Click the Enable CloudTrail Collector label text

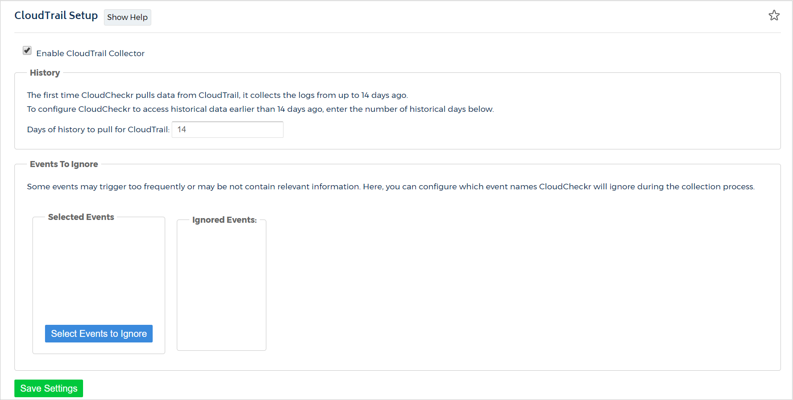click(90, 53)
